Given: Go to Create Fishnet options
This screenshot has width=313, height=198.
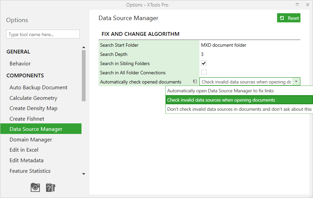Looking at the screenshot, I should pos(27,119).
